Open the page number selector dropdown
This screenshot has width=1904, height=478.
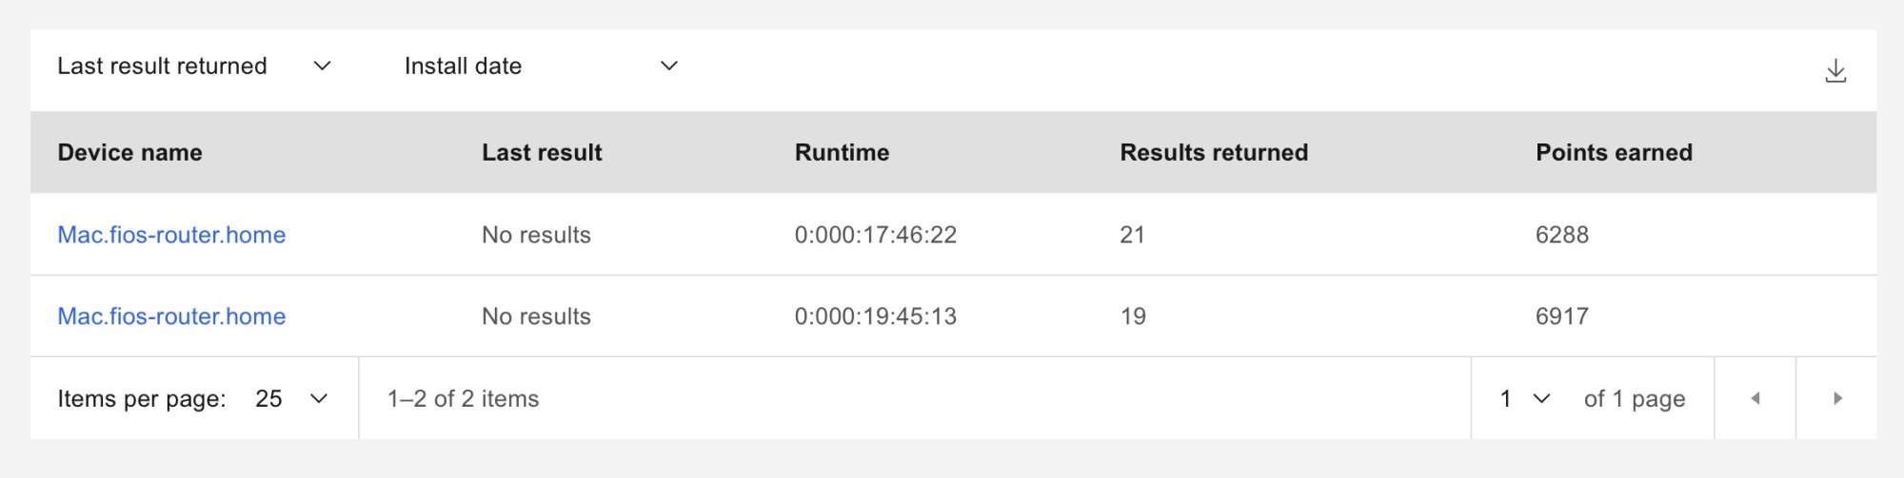pyautogui.click(x=1525, y=398)
